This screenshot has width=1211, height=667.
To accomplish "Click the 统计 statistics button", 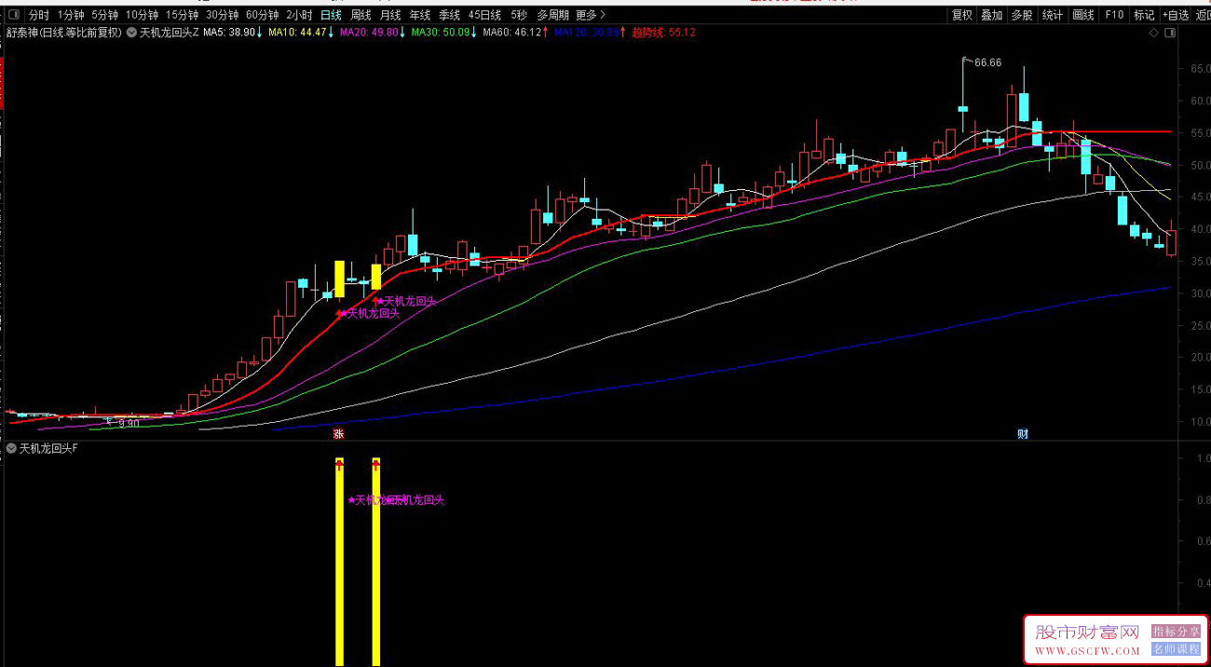I will [x=1053, y=15].
